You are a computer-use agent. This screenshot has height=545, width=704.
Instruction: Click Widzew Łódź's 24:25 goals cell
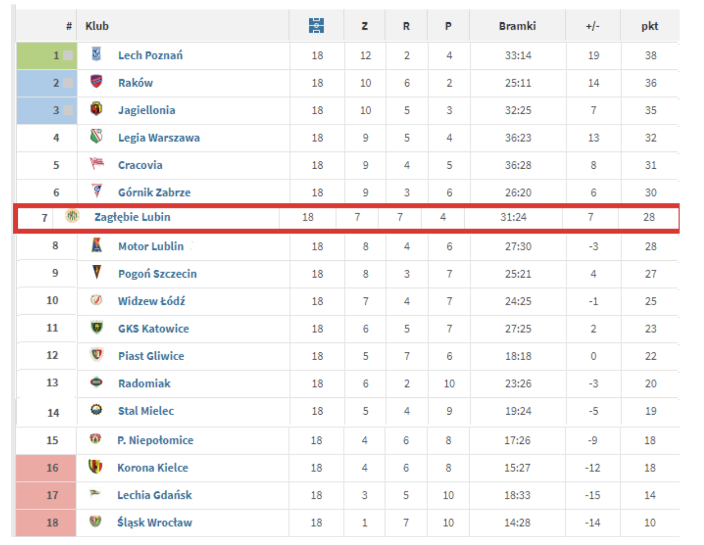click(517, 301)
